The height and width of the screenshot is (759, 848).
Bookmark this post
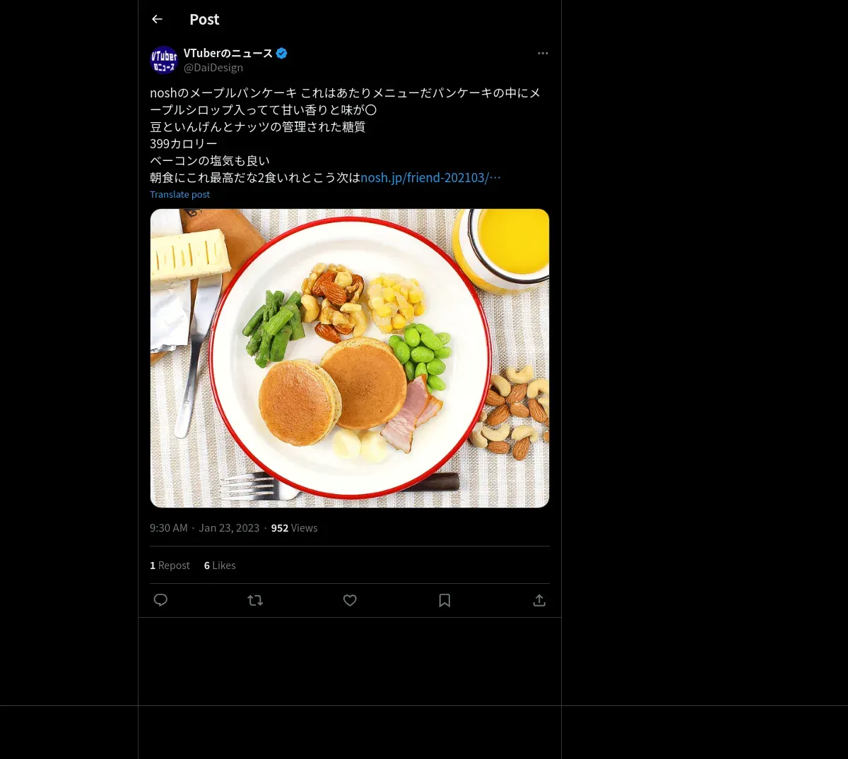(444, 600)
